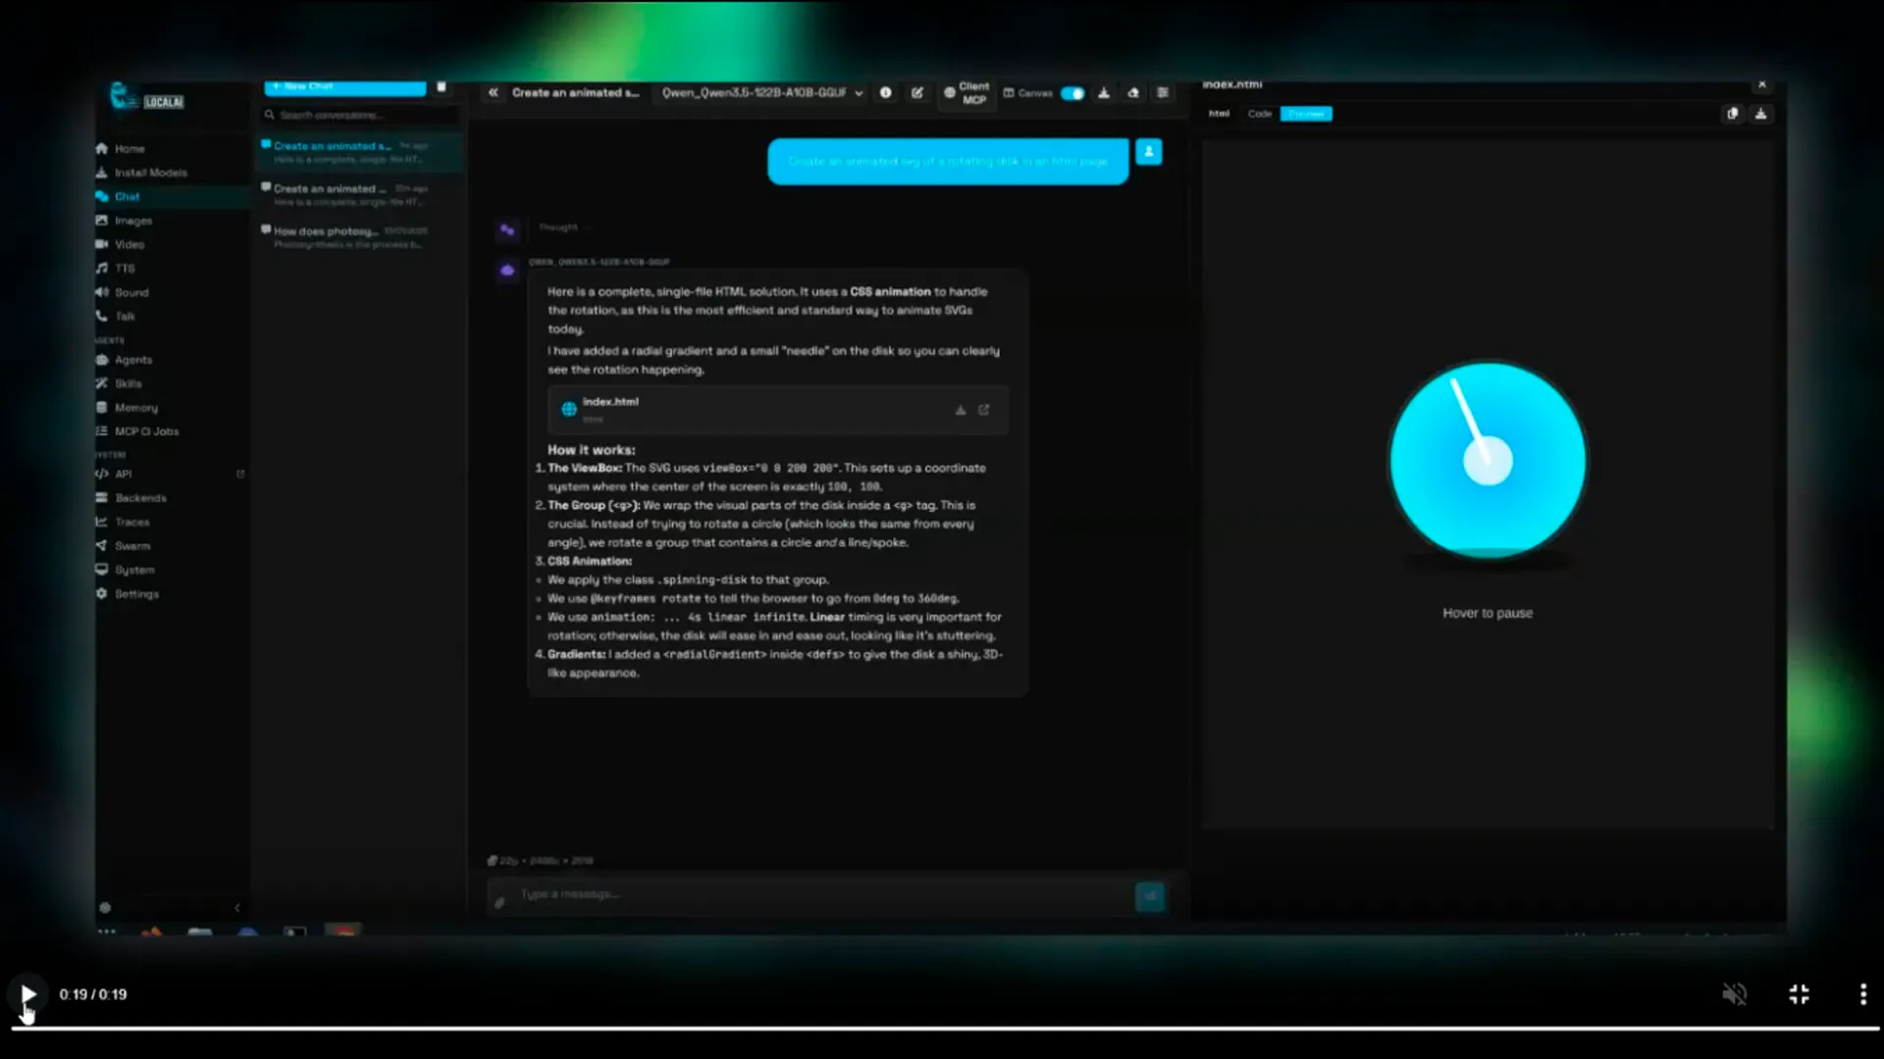This screenshot has width=1884, height=1059.
Task: Open the API link in the sidebar
Action: click(123, 475)
